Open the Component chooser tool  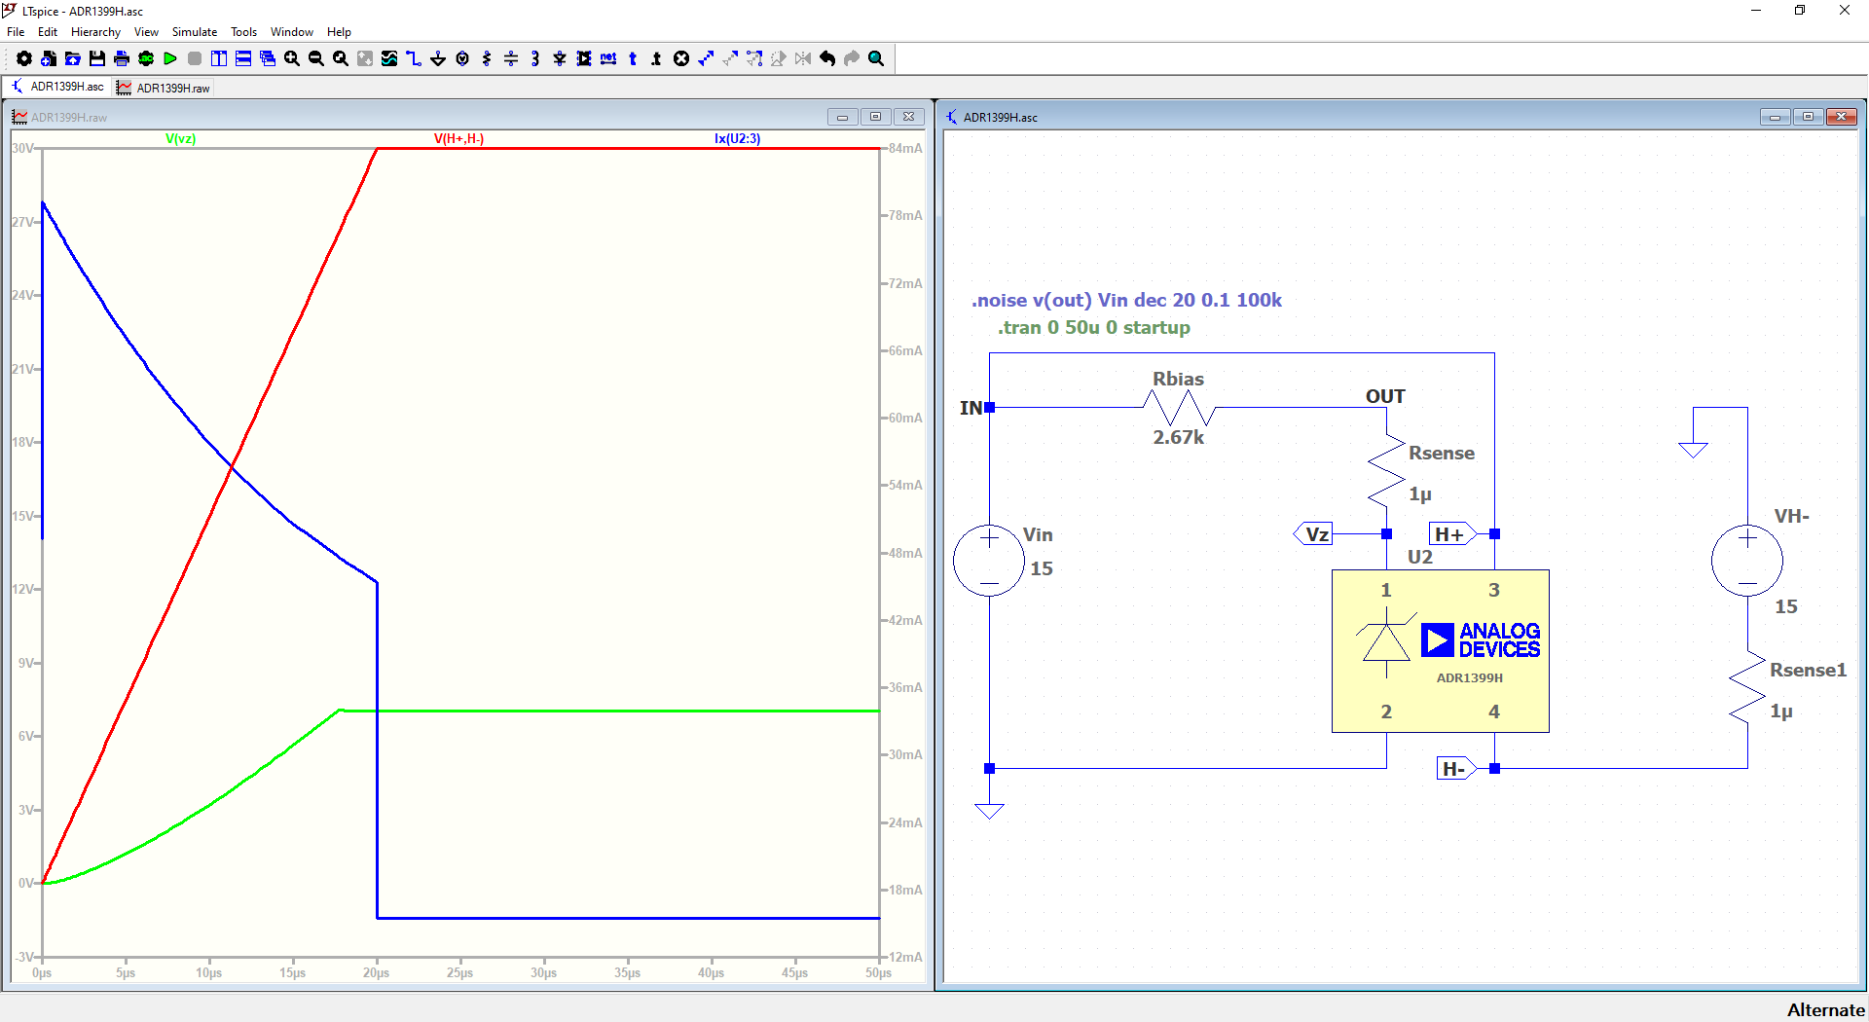pyautogui.click(x=584, y=58)
